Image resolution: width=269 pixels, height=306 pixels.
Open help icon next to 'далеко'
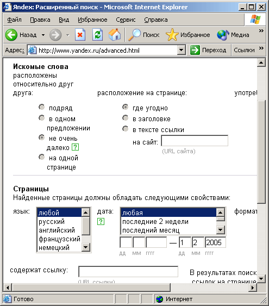point(76,147)
